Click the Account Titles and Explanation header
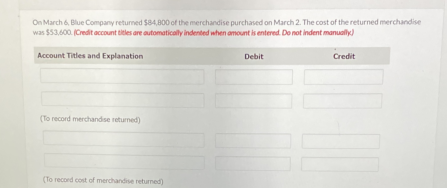The image size is (447, 188). click(x=90, y=56)
